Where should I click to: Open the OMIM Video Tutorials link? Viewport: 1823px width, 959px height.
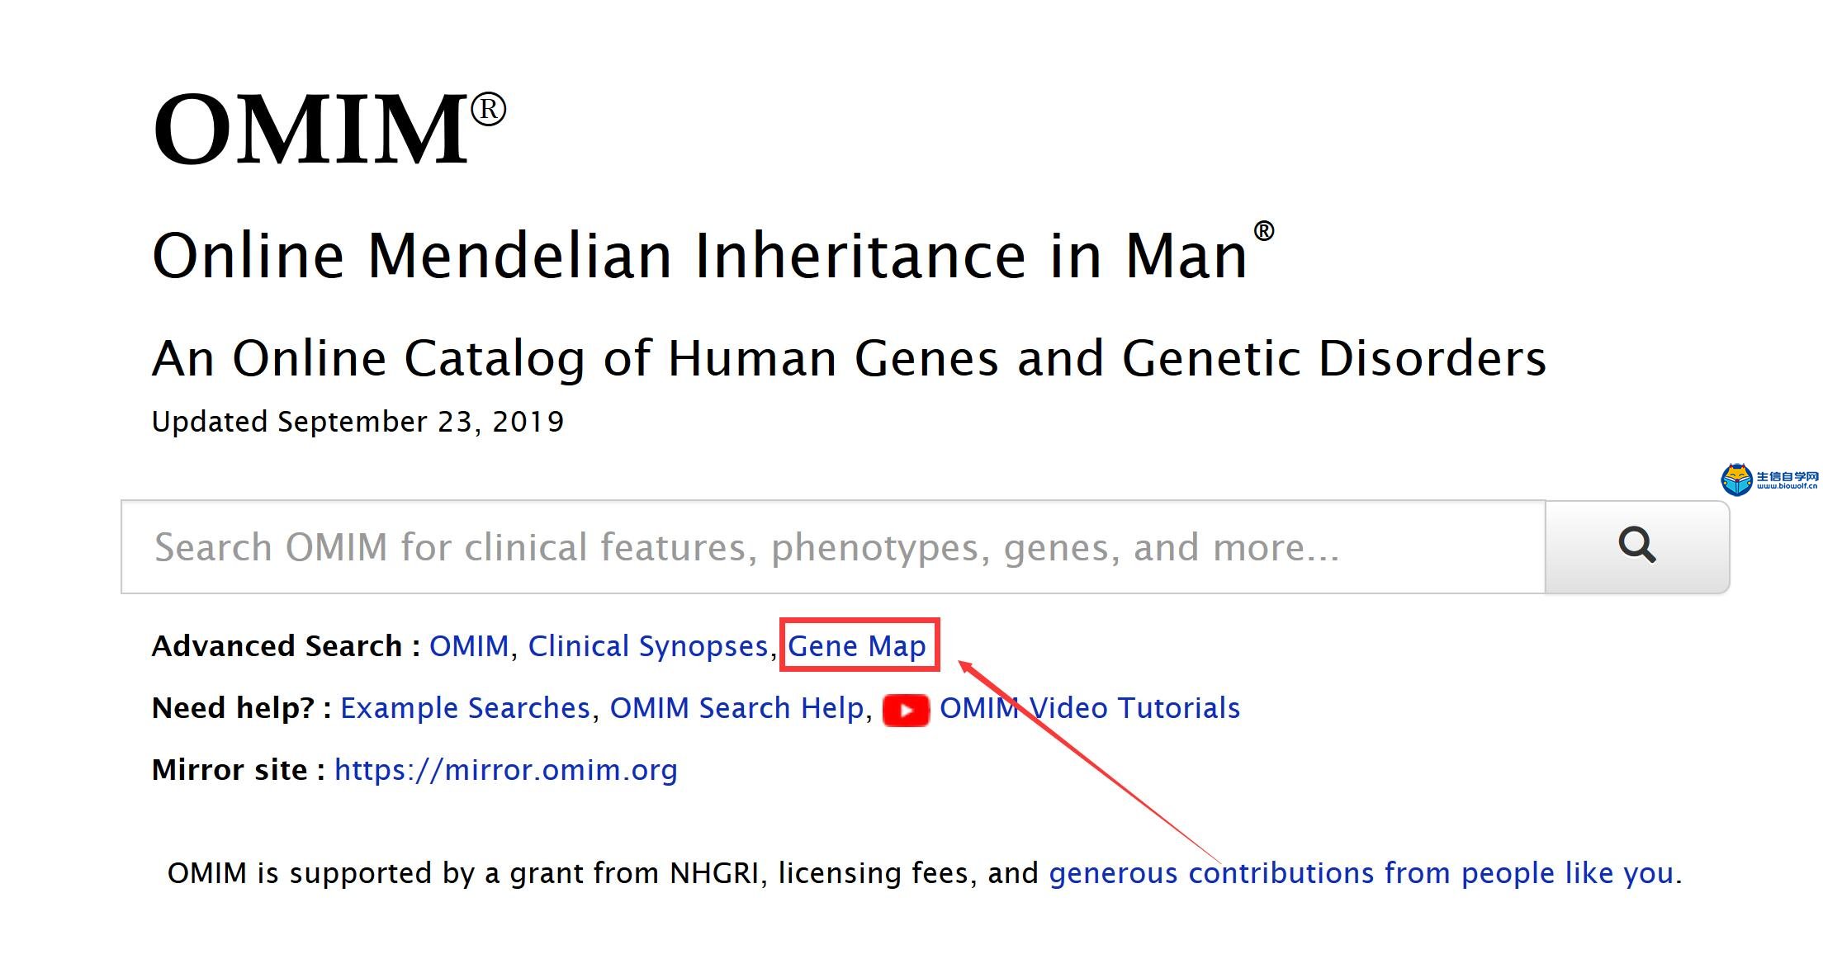[x=1090, y=708]
